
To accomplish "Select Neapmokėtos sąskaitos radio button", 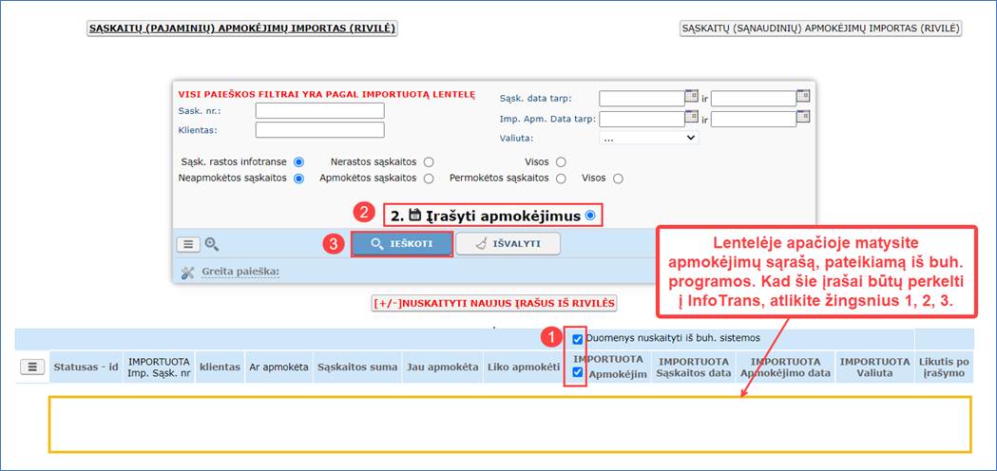I will coord(298,179).
